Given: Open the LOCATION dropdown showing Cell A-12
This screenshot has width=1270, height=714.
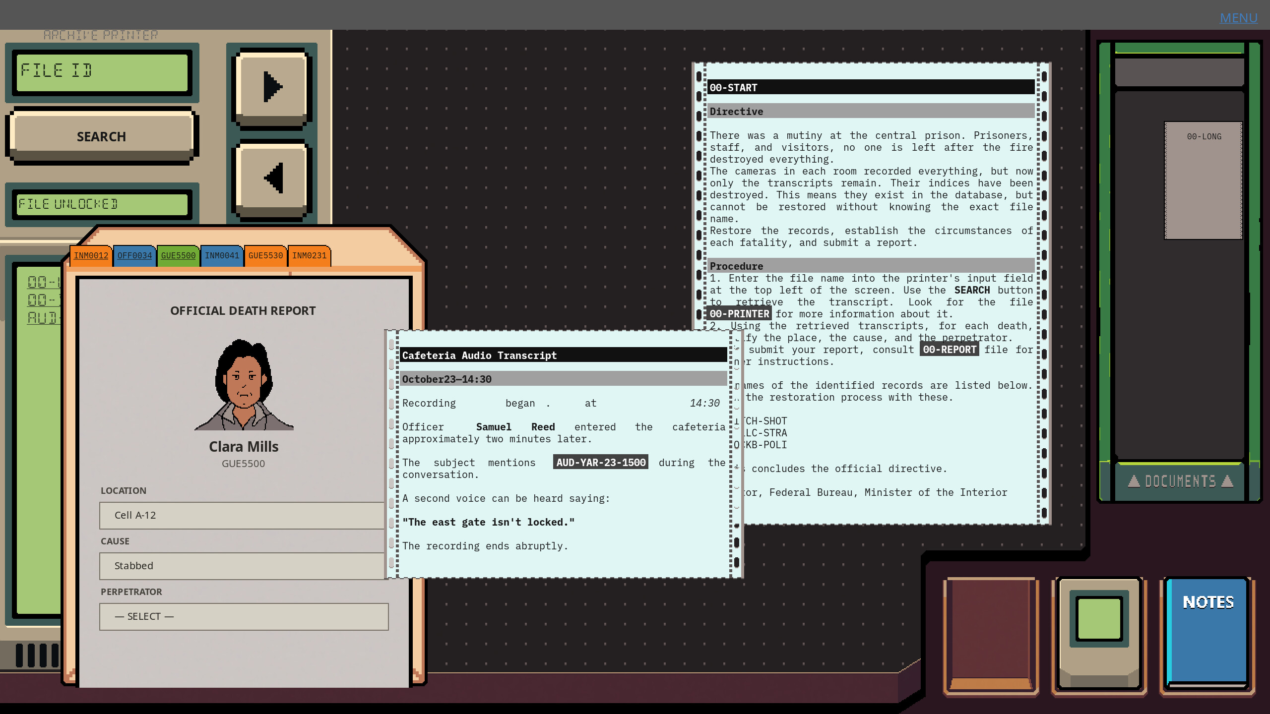Looking at the screenshot, I should click(243, 516).
